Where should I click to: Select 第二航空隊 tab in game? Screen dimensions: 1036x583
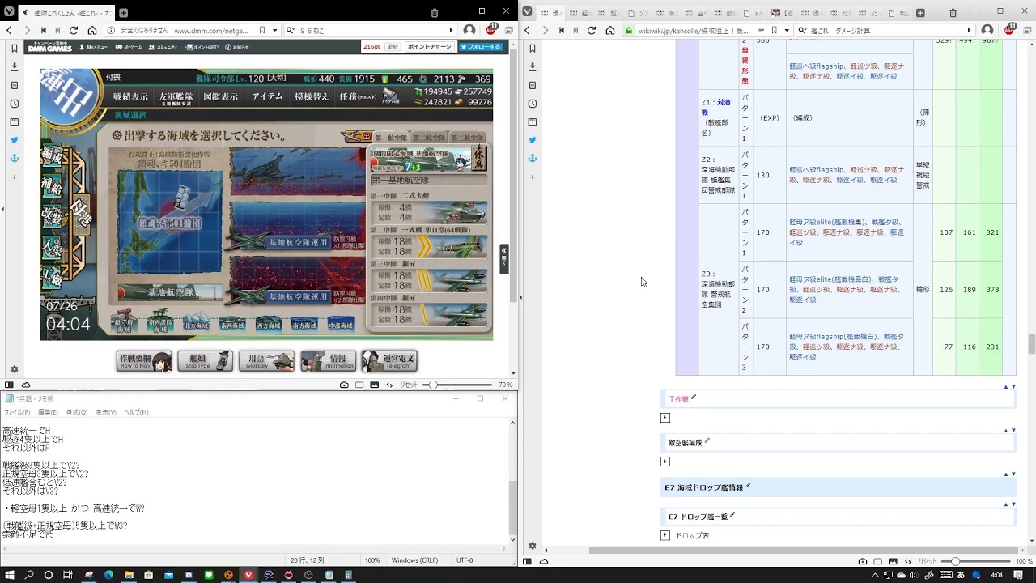click(428, 138)
